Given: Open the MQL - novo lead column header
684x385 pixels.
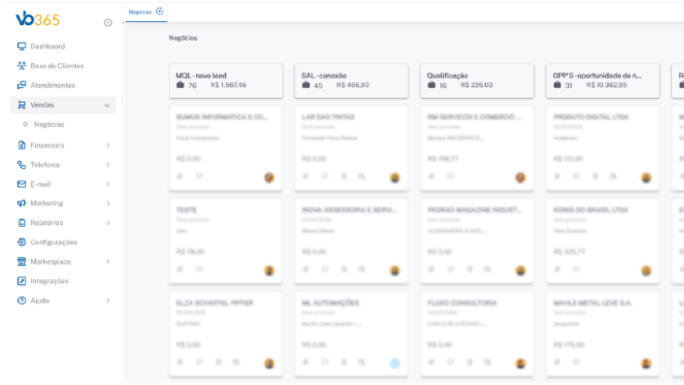Looking at the screenshot, I should [x=226, y=81].
